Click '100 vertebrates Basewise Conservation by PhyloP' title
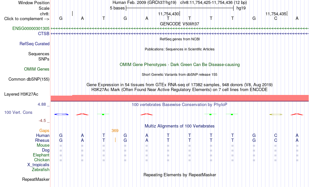 [x=180, y=105]
